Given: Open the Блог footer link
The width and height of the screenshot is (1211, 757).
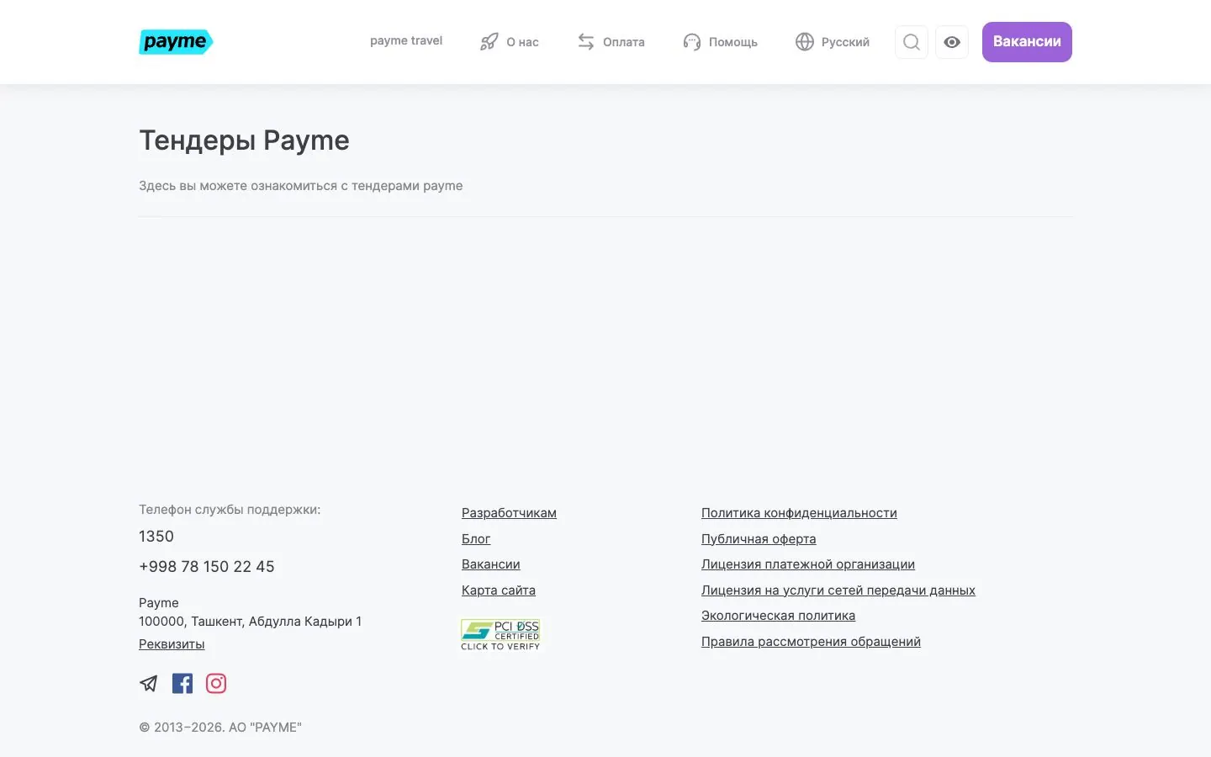Looking at the screenshot, I should (476, 539).
